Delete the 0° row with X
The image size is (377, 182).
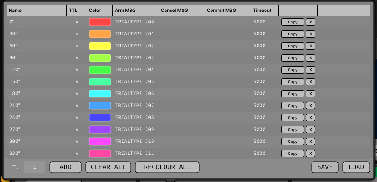[310, 22]
